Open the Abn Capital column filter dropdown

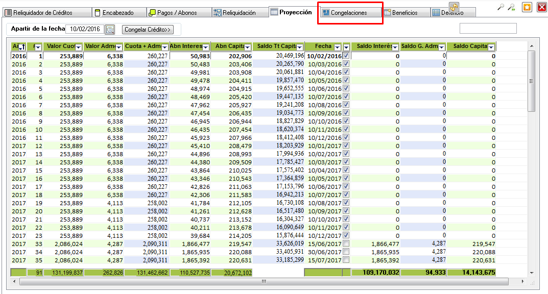248,47
